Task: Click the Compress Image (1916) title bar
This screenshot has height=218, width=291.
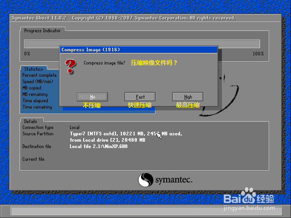Action: pyautogui.click(x=139, y=50)
